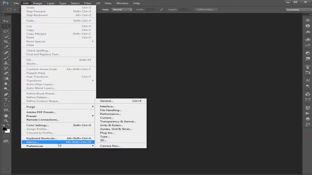Open Transparency & Gamut... preferences

121,122
